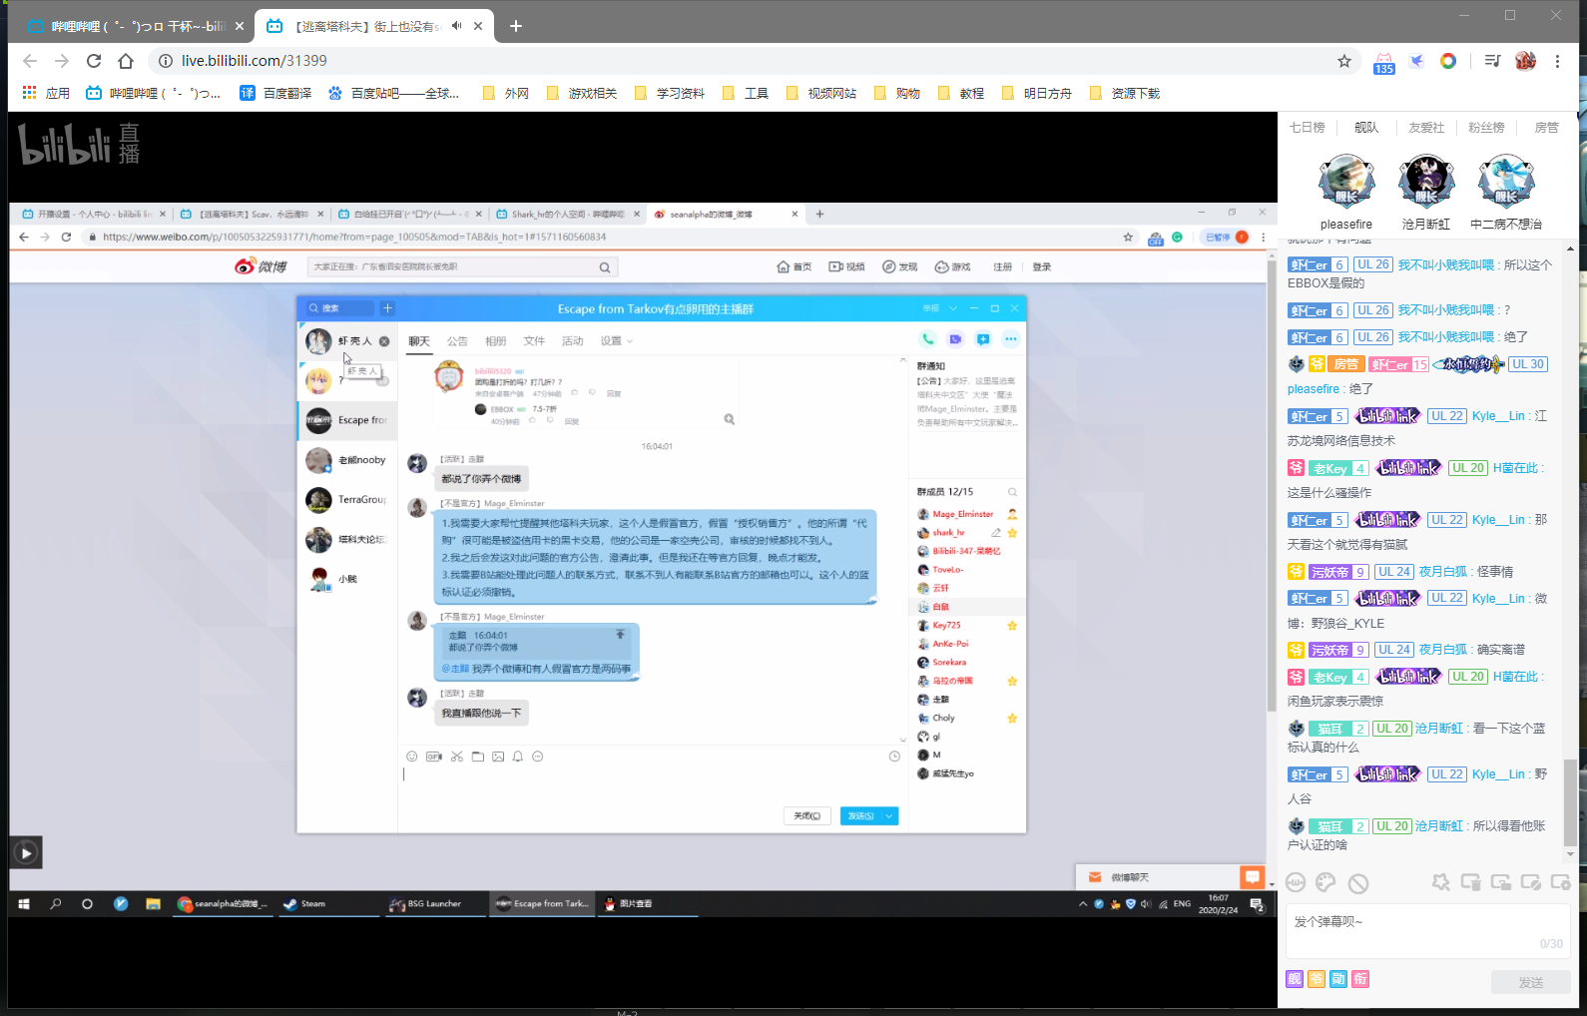Expand the 工具 bookmark folder
This screenshot has height=1016, width=1587.
click(745, 93)
